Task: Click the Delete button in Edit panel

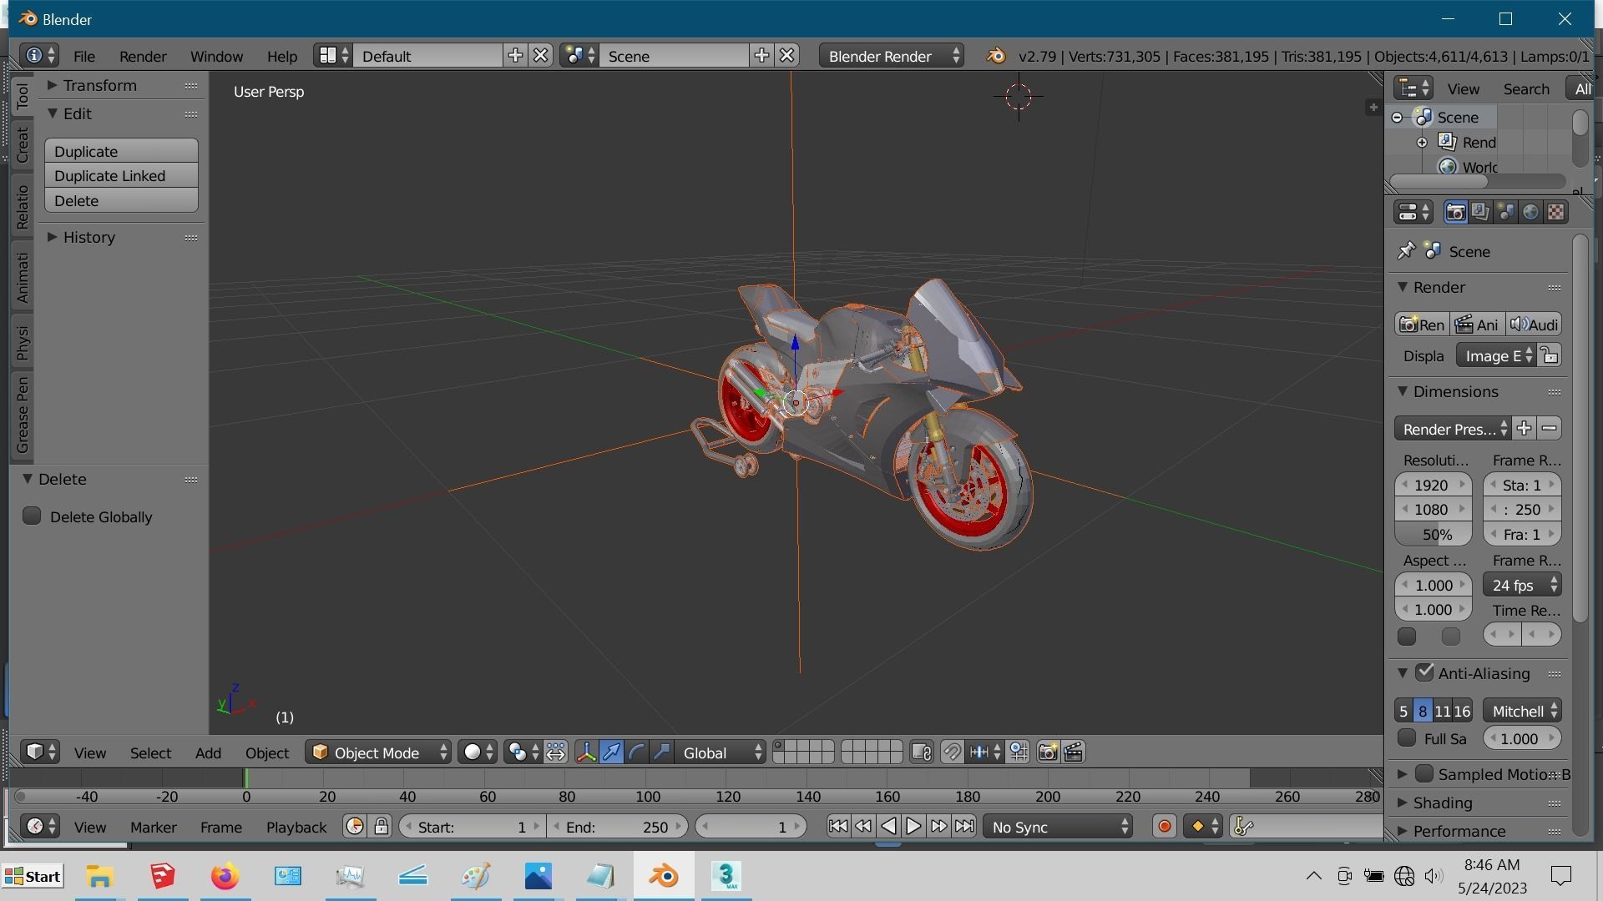Action: click(121, 201)
